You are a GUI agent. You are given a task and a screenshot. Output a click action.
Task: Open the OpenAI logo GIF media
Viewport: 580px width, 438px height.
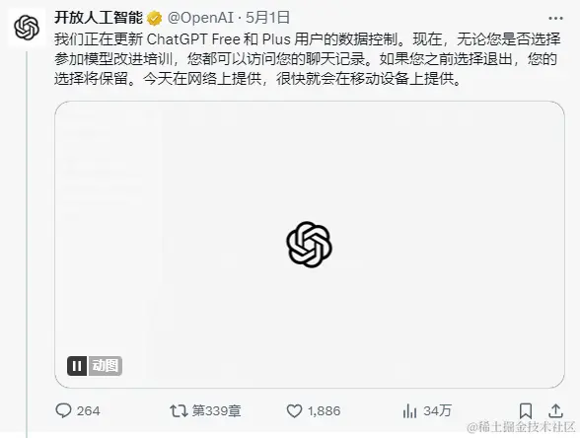(x=310, y=245)
